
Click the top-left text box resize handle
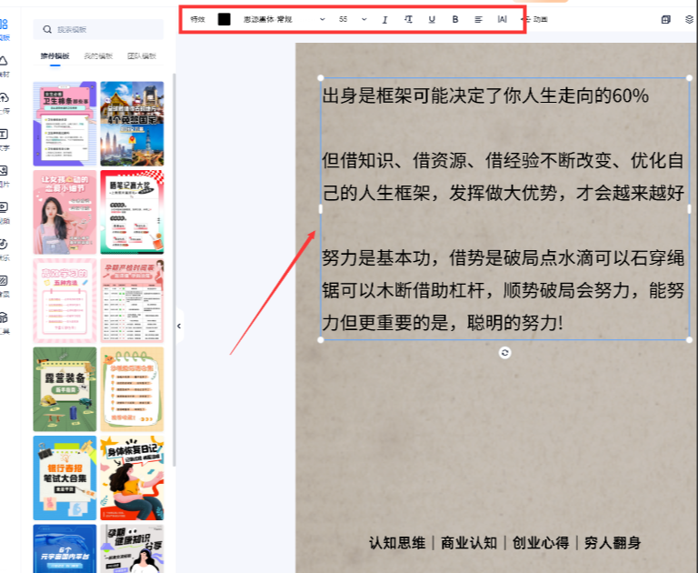click(x=321, y=78)
